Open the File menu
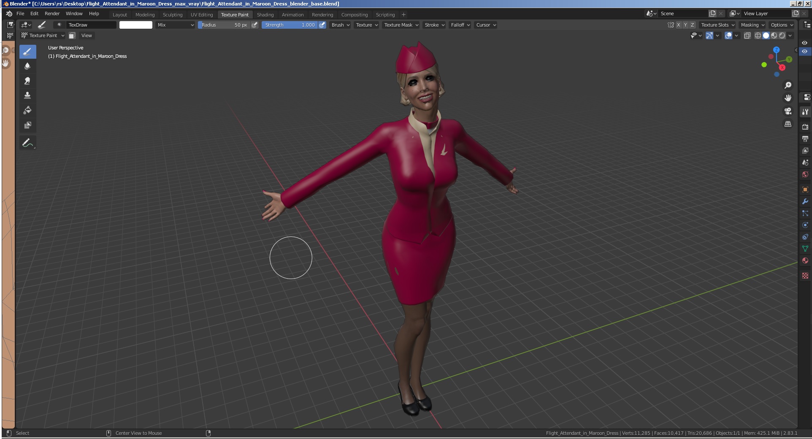Image resolution: width=812 pixels, height=439 pixels. coord(20,14)
